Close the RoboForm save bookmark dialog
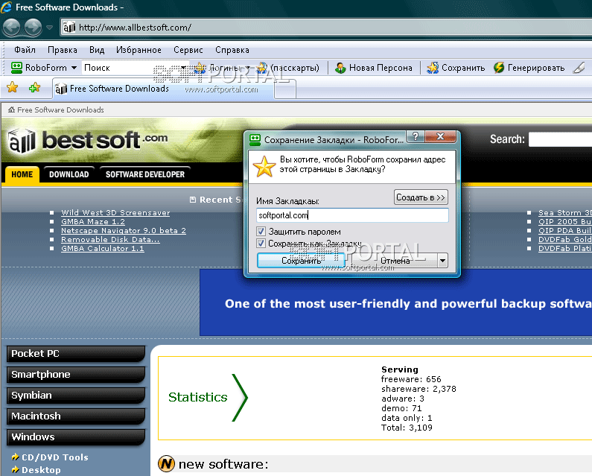Screen dimensions: 592x476 [x=440, y=136]
